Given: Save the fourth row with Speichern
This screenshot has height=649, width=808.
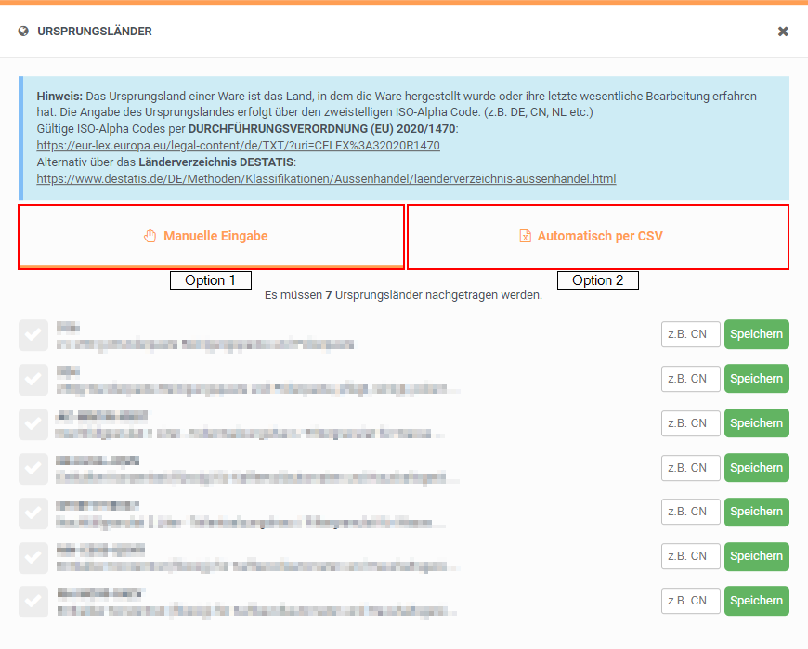Looking at the screenshot, I should [757, 468].
